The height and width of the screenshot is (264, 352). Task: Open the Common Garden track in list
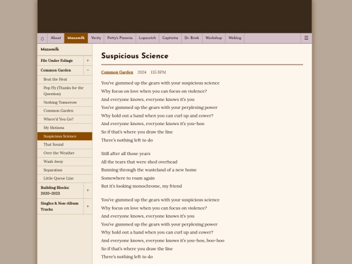[65, 111]
